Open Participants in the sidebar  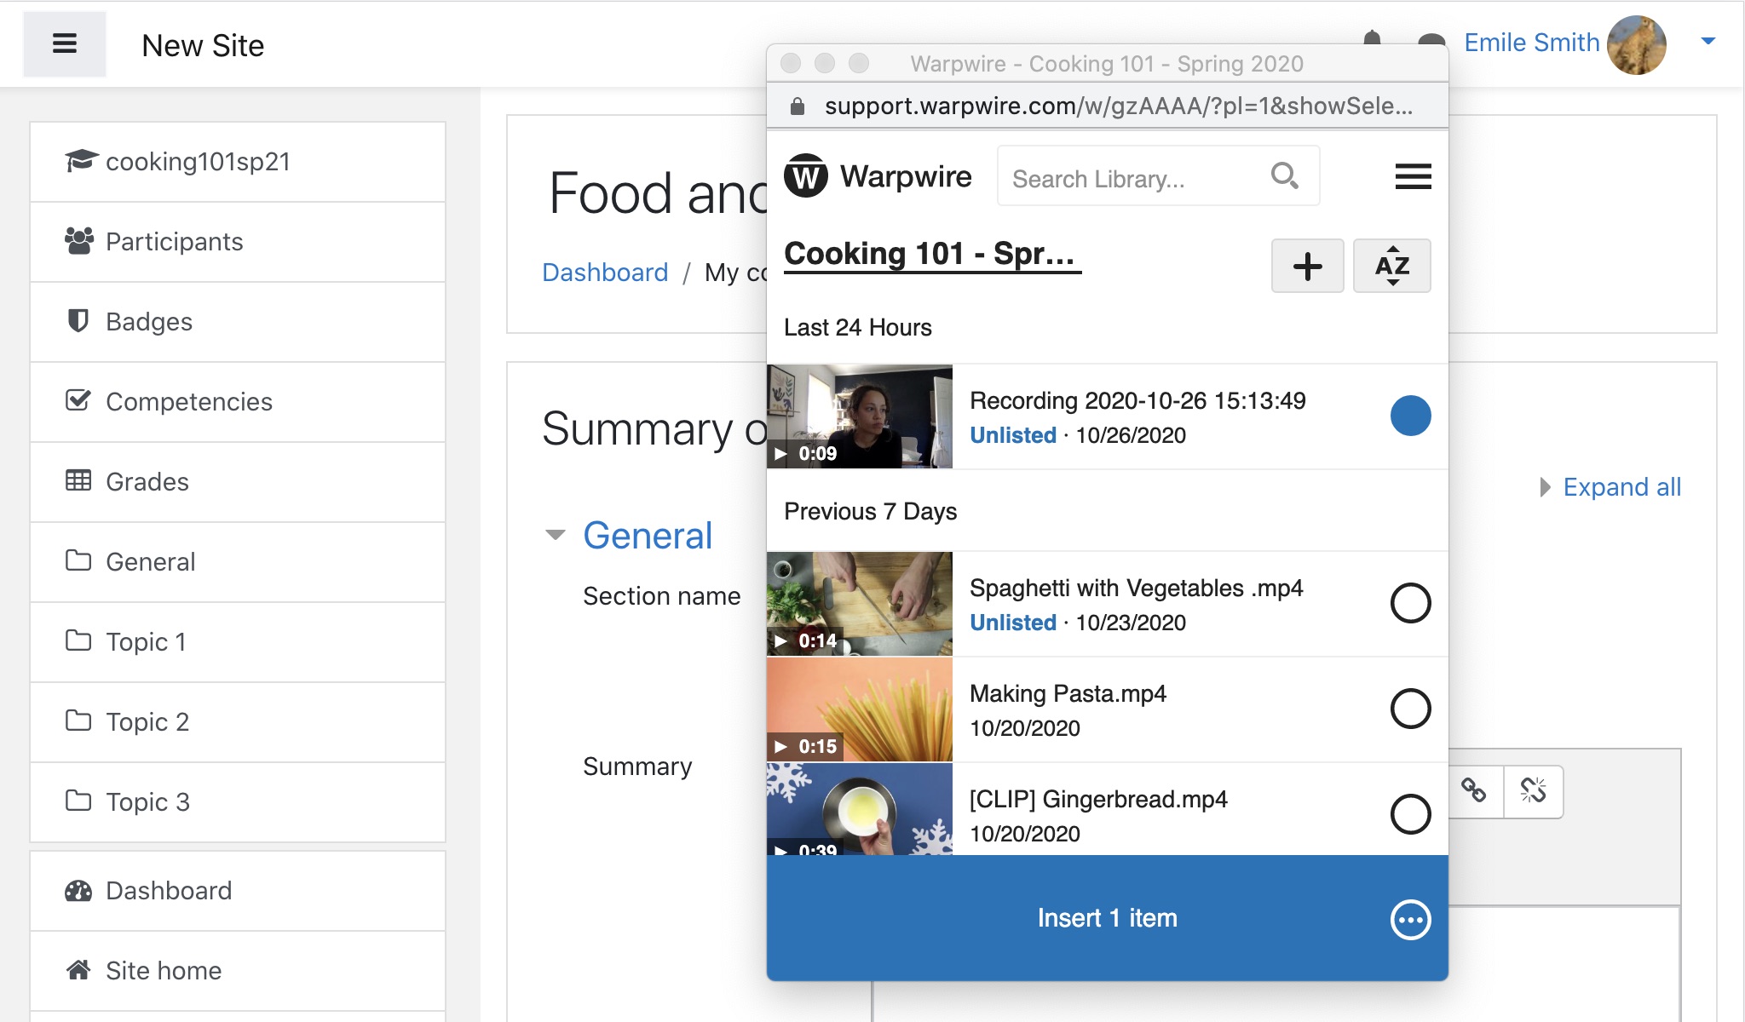[238, 242]
